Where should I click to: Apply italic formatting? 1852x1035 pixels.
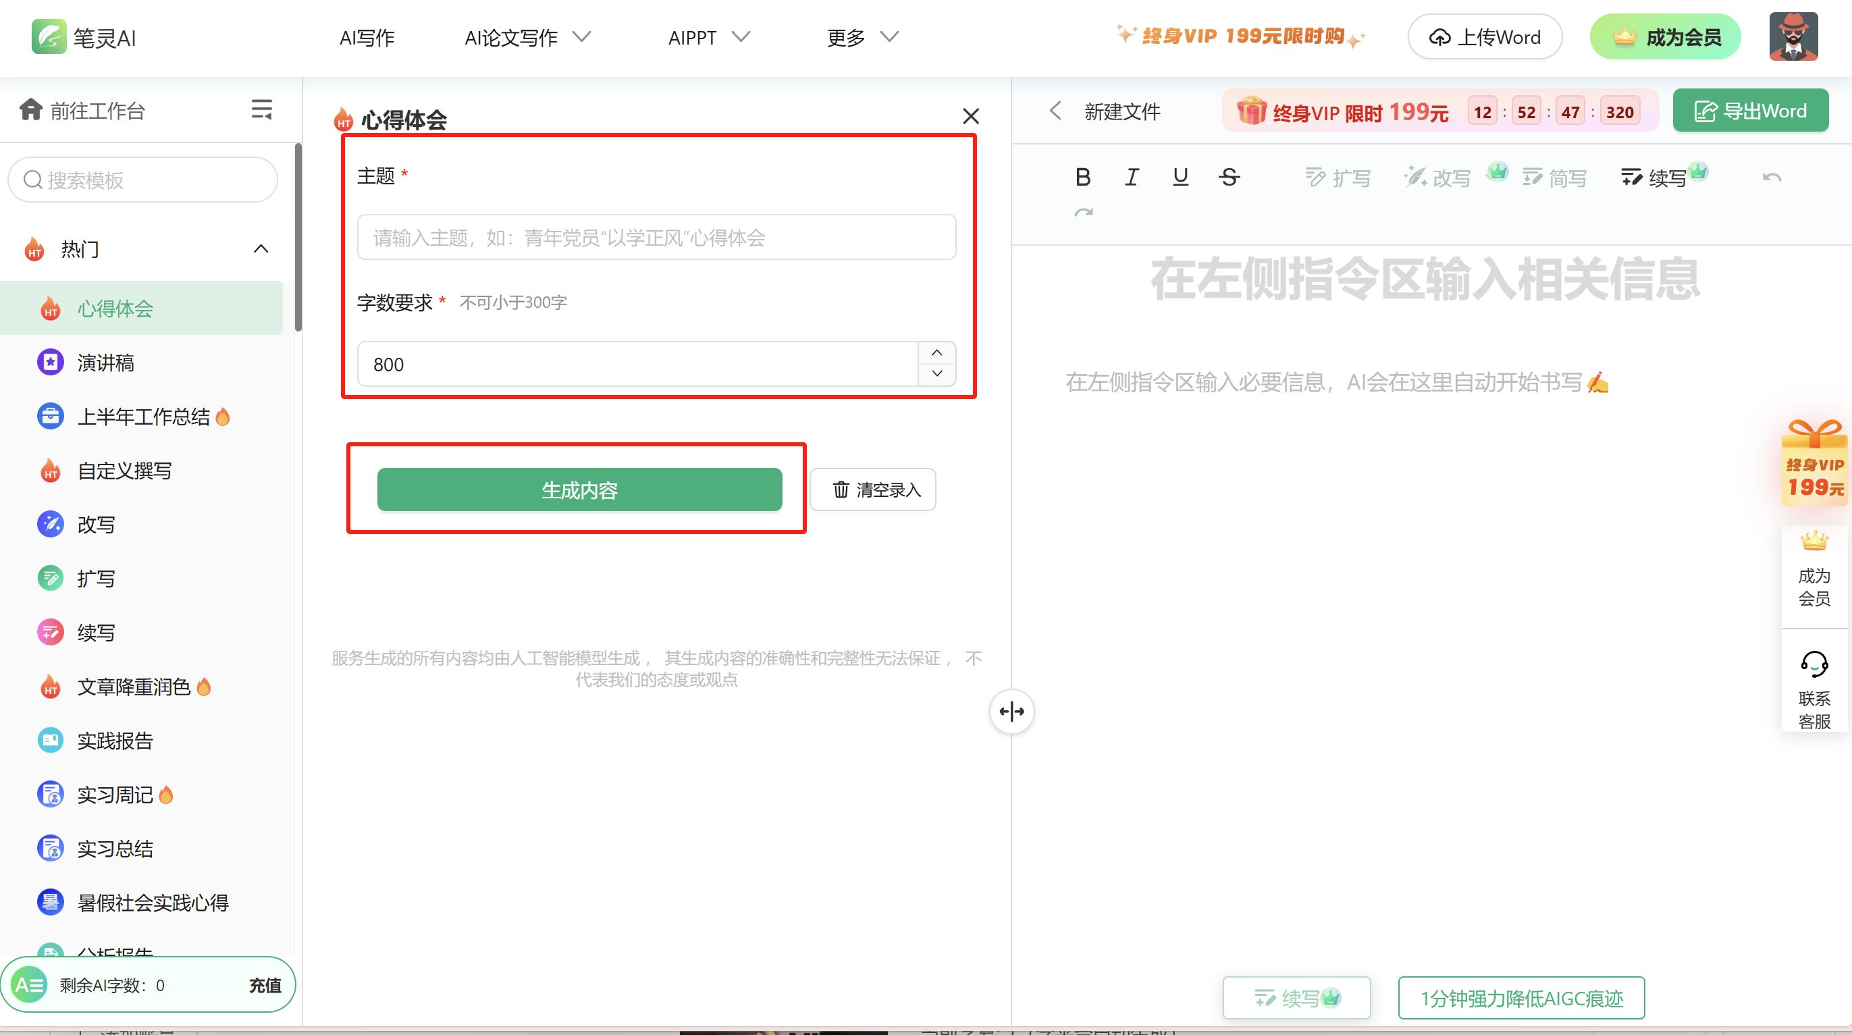(x=1132, y=177)
